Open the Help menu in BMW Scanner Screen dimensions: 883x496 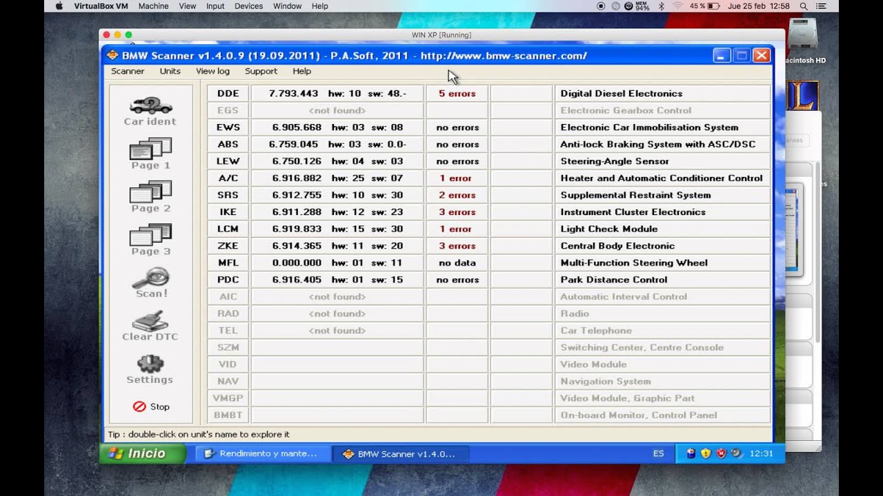pyautogui.click(x=301, y=71)
